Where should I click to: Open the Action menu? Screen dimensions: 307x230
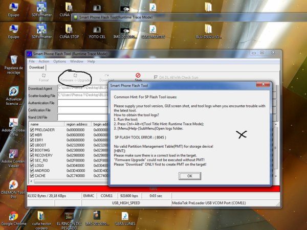point(44,61)
